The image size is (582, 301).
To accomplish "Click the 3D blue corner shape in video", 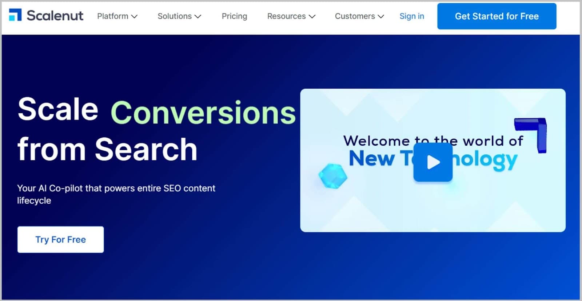I will 532,133.
